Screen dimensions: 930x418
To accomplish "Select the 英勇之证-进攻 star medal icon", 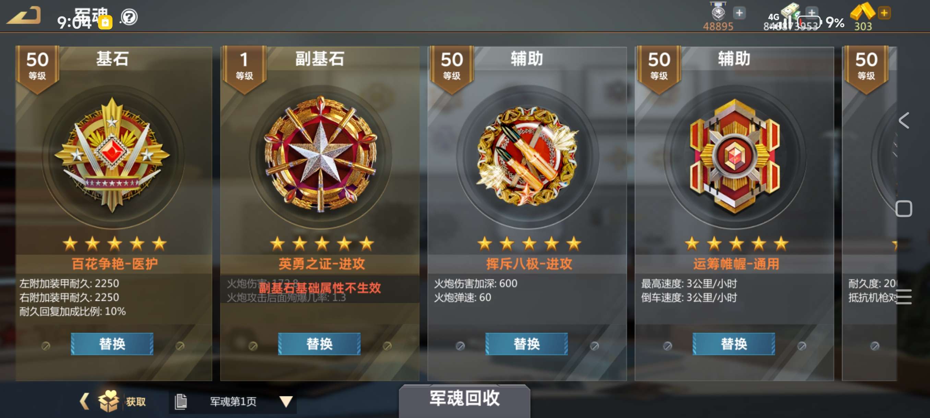I will (320, 154).
